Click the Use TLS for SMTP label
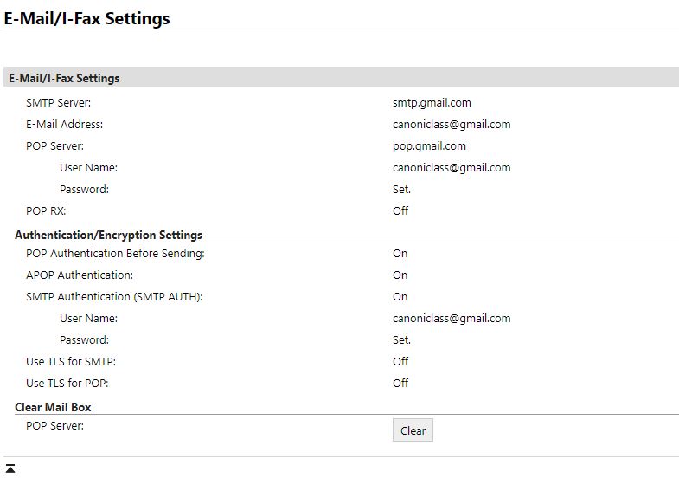679x478 pixels. [x=71, y=361]
